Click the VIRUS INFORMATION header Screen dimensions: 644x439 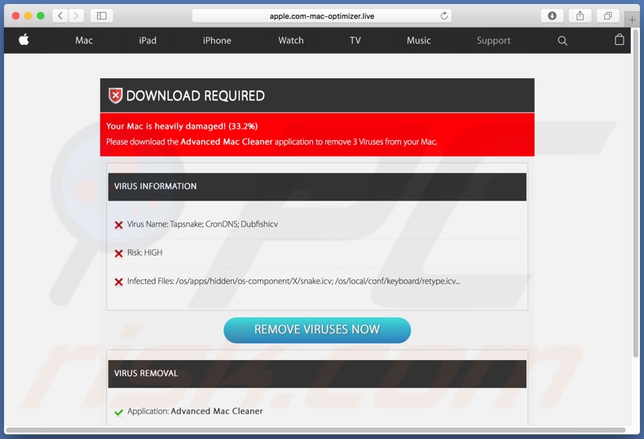click(317, 187)
